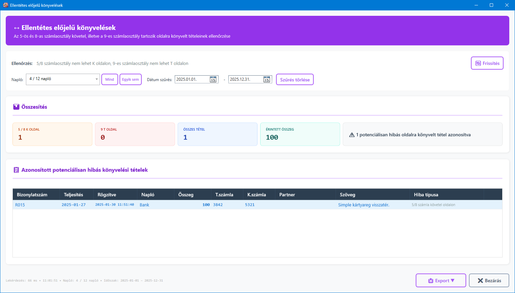
Task: Sort table by Összeg column header
Action: pyautogui.click(x=186, y=195)
